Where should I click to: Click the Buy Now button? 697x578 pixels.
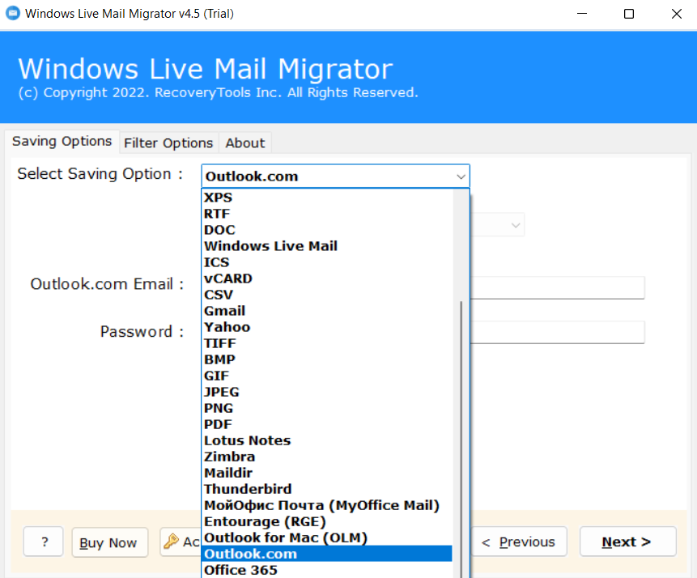(109, 542)
